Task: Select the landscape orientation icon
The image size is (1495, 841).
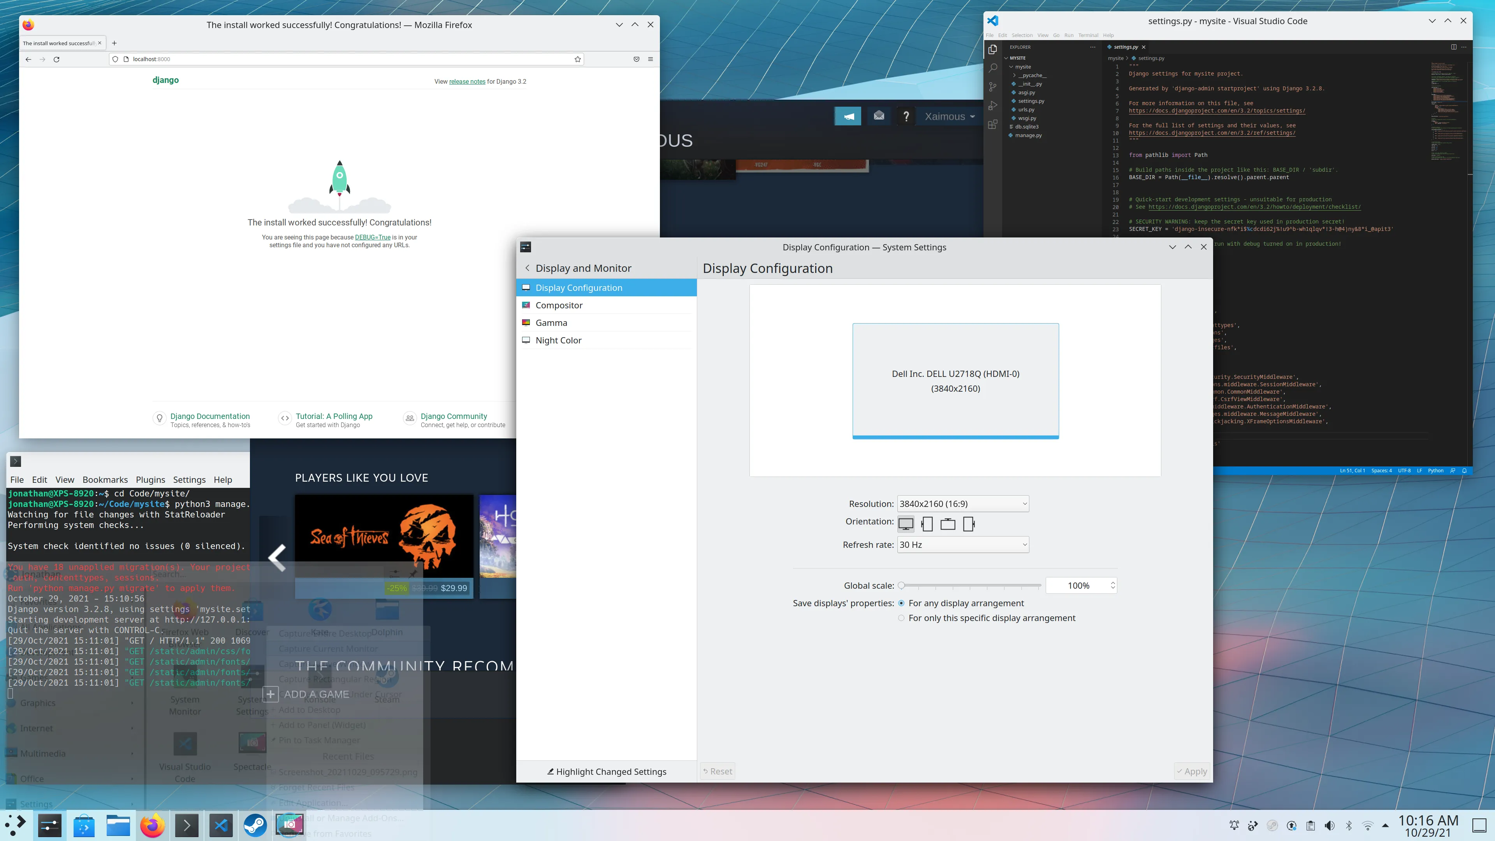Action: pyautogui.click(x=906, y=524)
